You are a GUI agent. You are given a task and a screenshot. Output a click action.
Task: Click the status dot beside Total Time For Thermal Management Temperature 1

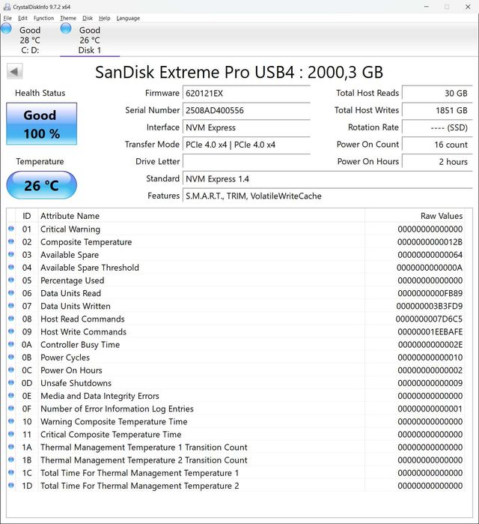[11, 472]
